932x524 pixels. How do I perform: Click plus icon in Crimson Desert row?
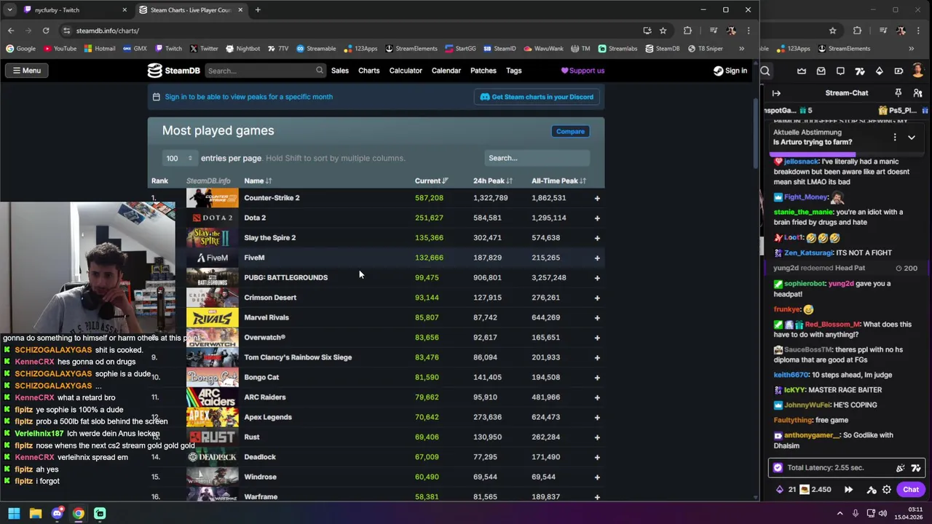point(597,298)
